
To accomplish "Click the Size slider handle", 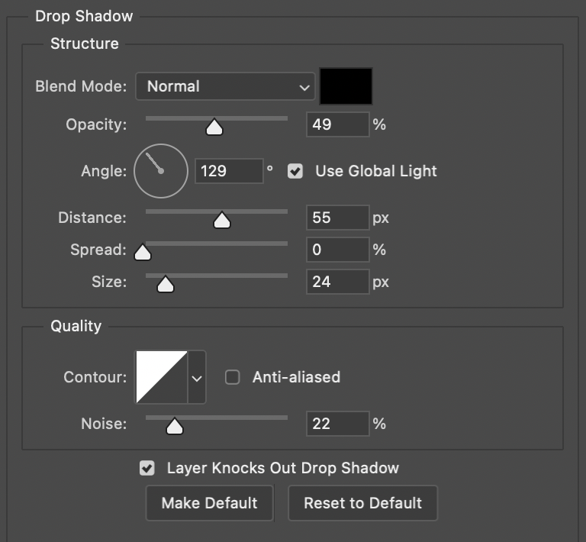I will point(165,284).
